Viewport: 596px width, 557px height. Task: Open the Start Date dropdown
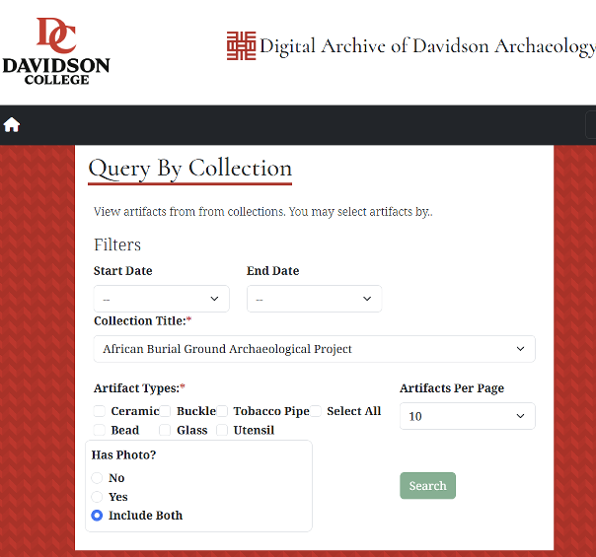coord(162,299)
